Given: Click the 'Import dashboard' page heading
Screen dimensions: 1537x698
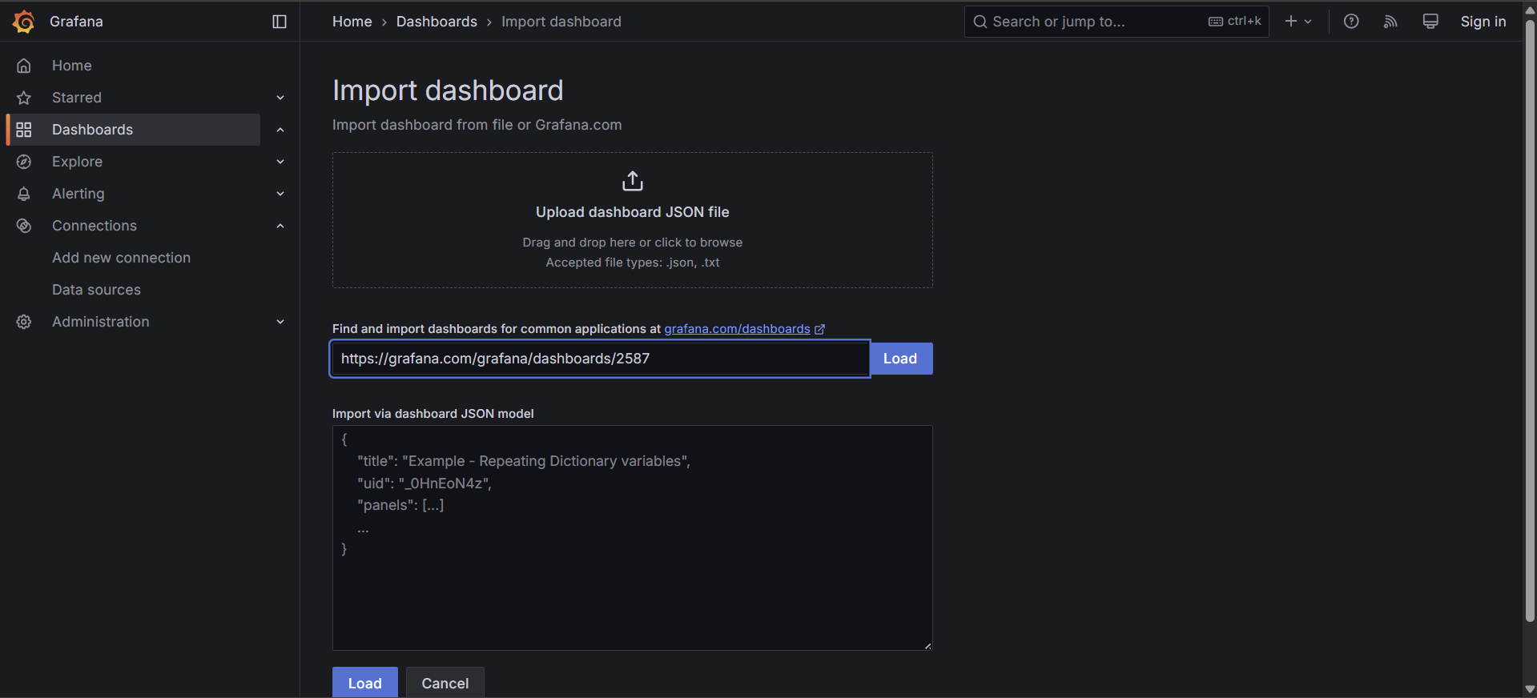Looking at the screenshot, I should coord(448,90).
